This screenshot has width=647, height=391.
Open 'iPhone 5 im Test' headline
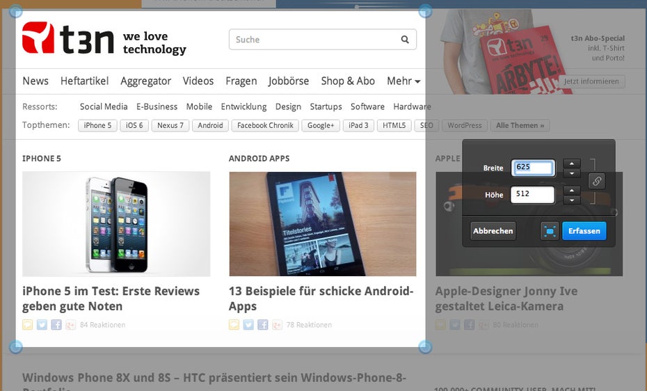point(111,298)
